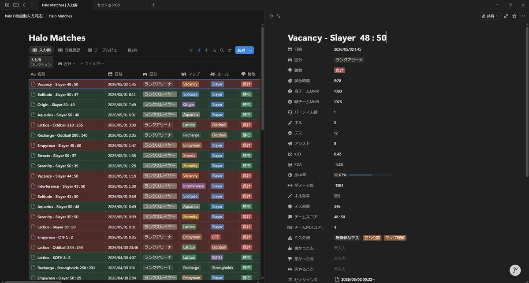
Task: Click headset icon beside パーティ人数
Action: 290,112
